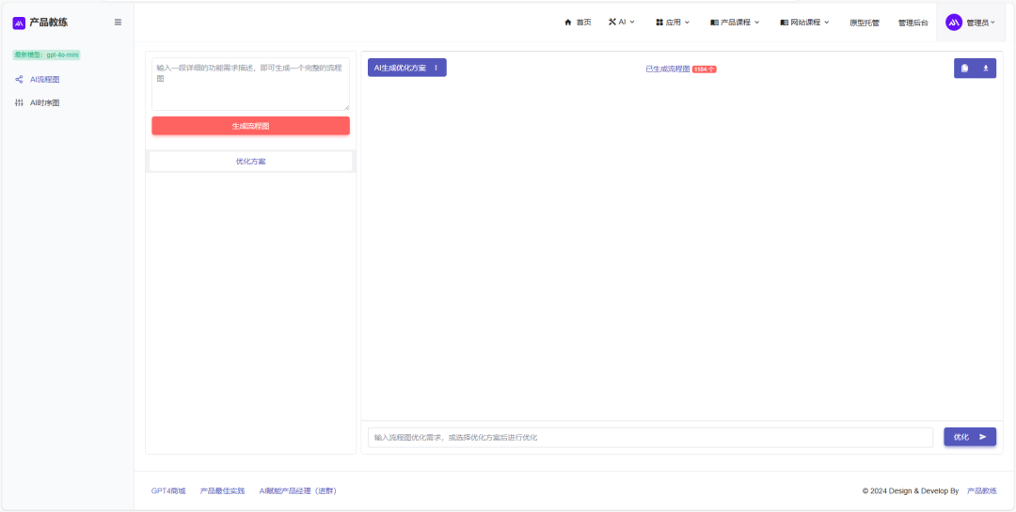Expand the 应用 dropdown menu

point(673,22)
